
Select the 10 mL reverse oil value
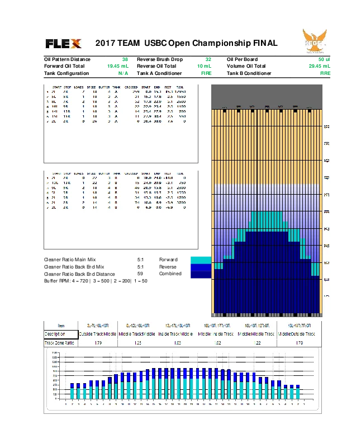coord(205,66)
